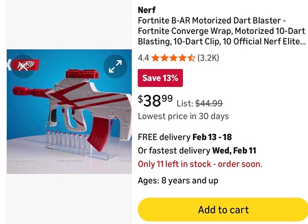The width and height of the screenshot is (308, 224).
Task: Click the 4.4 rating score
Action: coord(143,58)
